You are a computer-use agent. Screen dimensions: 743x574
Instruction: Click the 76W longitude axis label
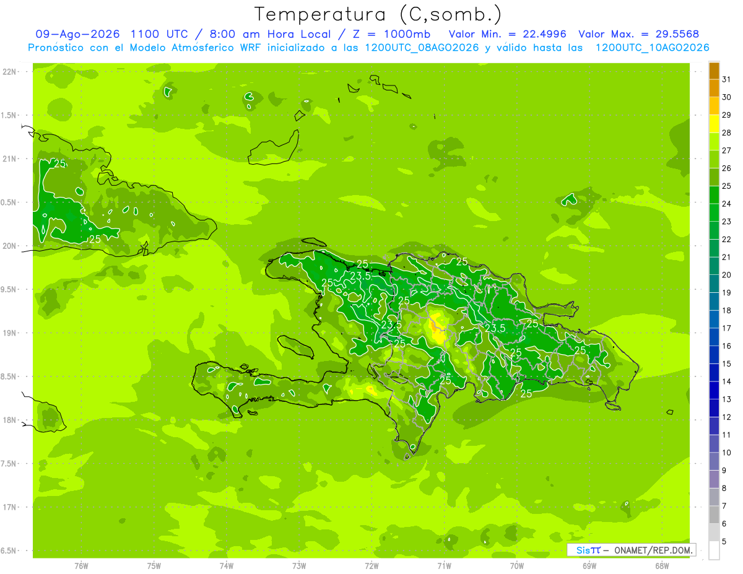coord(81,566)
